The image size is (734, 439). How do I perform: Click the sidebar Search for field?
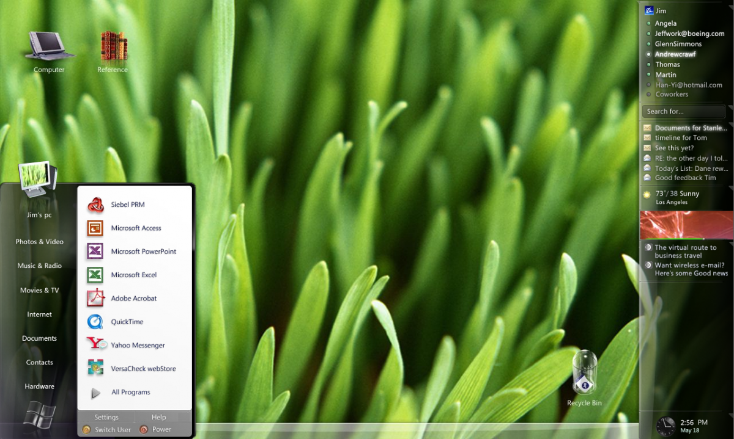point(683,111)
